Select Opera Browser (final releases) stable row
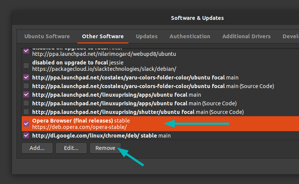Screen dimensions: 299x184 point(160,124)
